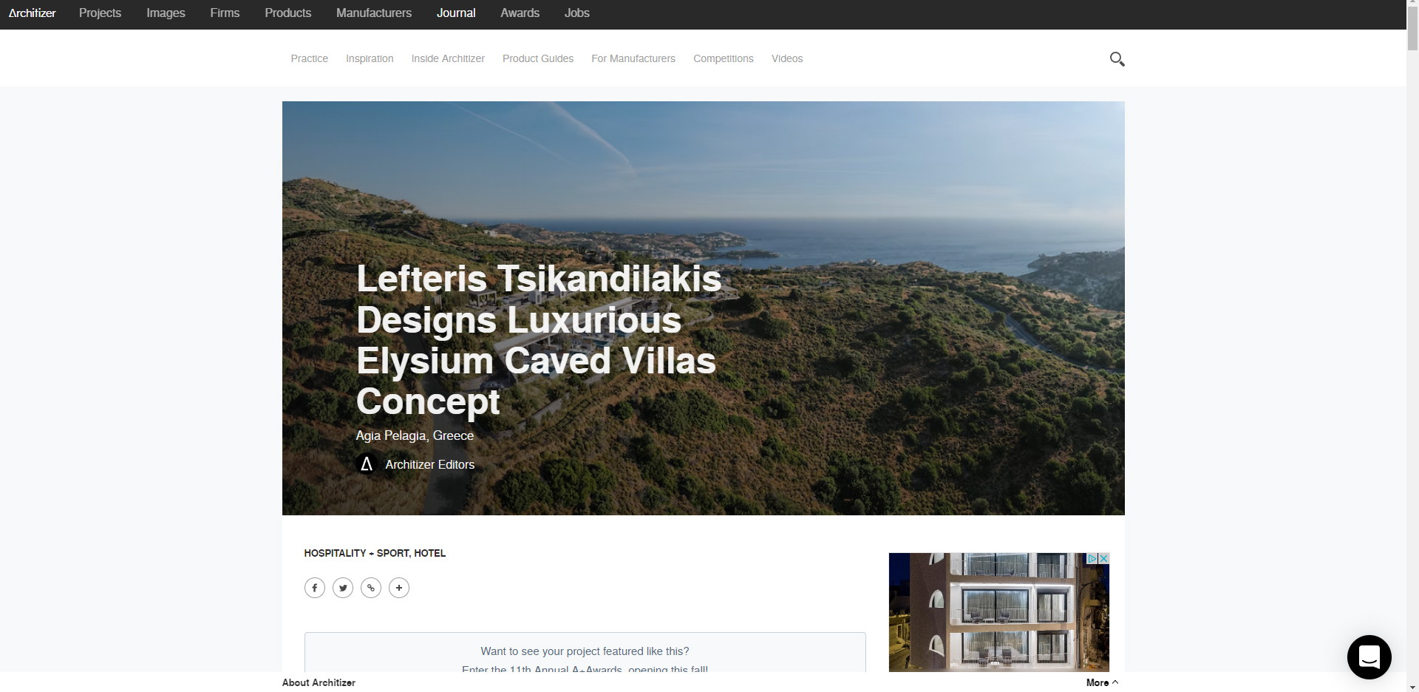Click the Architizer Editors author avatar
This screenshot has height=692, width=1419.
pyautogui.click(x=367, y=464)
